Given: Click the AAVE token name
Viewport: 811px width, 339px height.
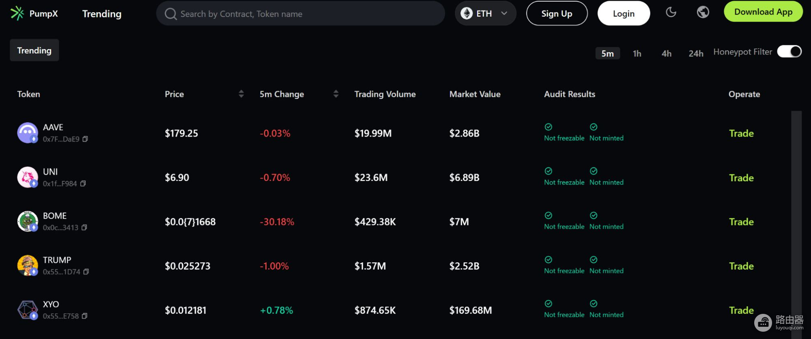Looking at the screenshot, I should (x=53, y=127).
